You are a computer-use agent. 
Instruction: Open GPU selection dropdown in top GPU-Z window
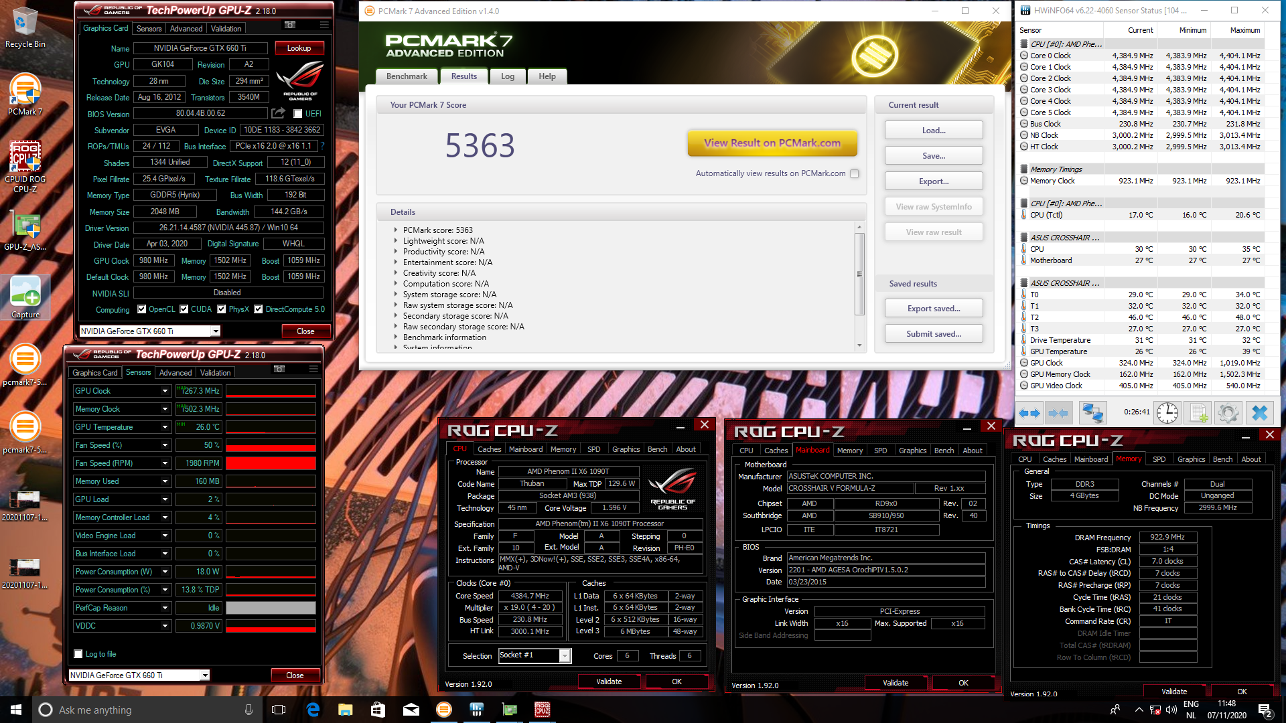click(x=216, y=331)
